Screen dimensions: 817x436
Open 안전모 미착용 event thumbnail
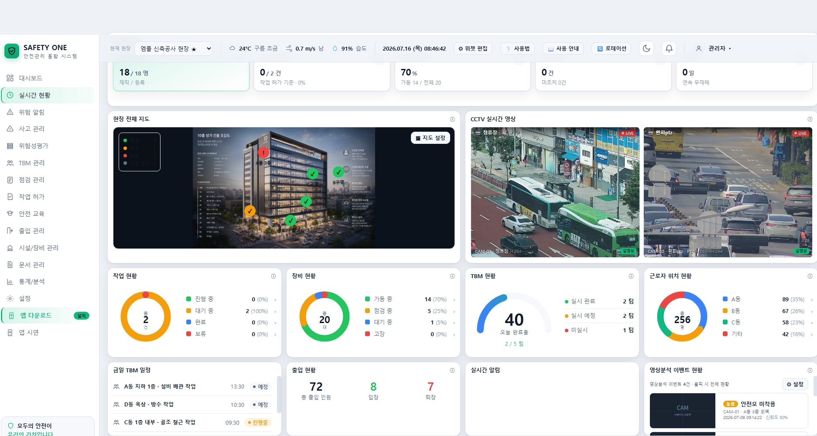tap(683, 411)
